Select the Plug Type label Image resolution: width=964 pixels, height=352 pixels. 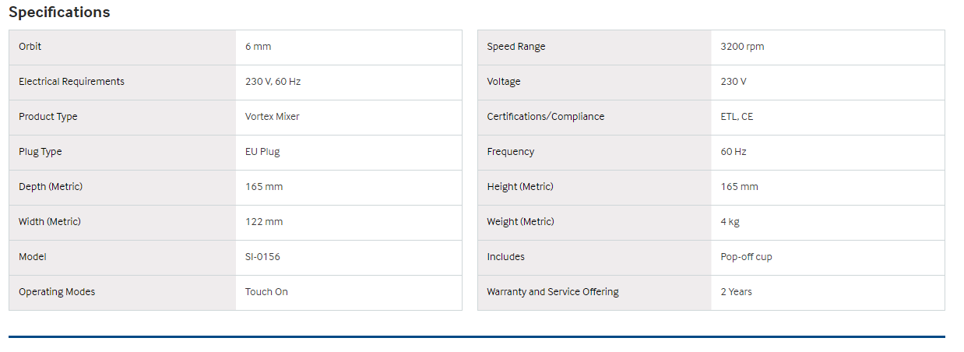40,152
